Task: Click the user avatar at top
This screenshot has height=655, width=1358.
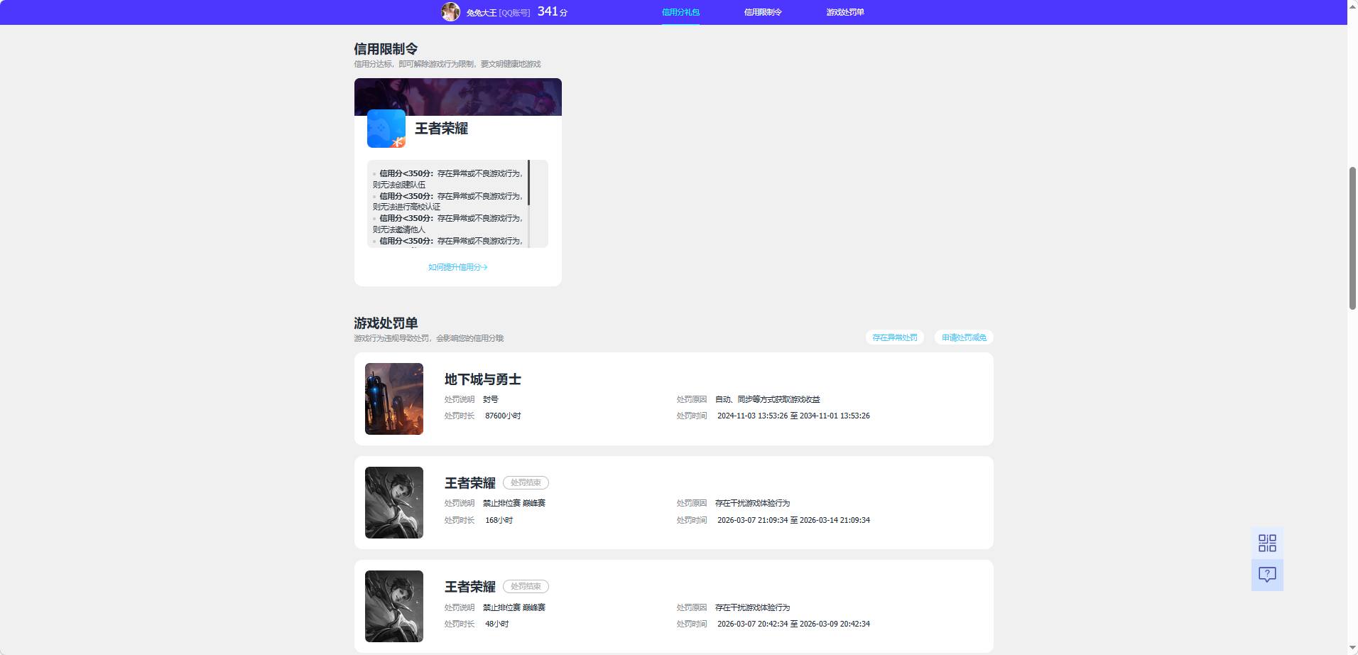Action: click(451, 11)
